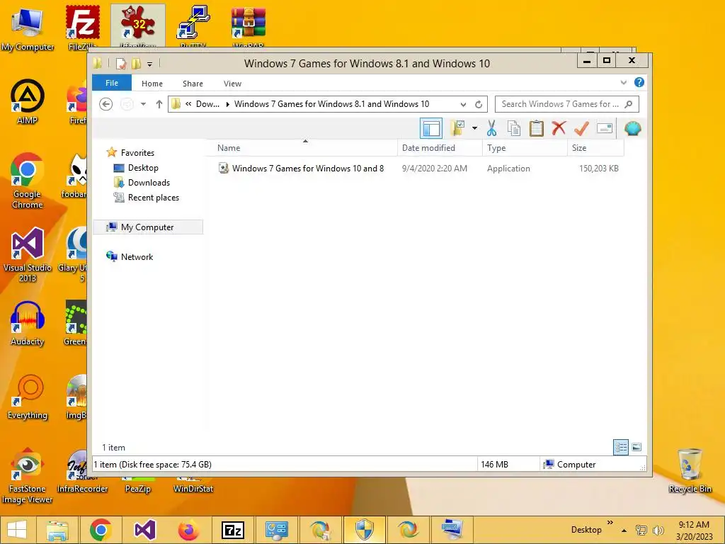Expand the ribbon with the chevron
This screenshot has width=725, height=544.
pos(623,82)
